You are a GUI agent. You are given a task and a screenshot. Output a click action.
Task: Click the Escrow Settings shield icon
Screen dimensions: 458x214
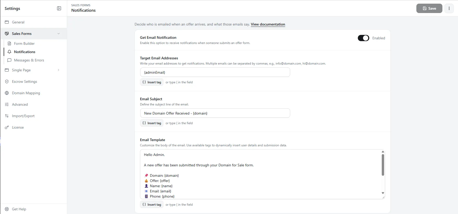click(7, 81)
